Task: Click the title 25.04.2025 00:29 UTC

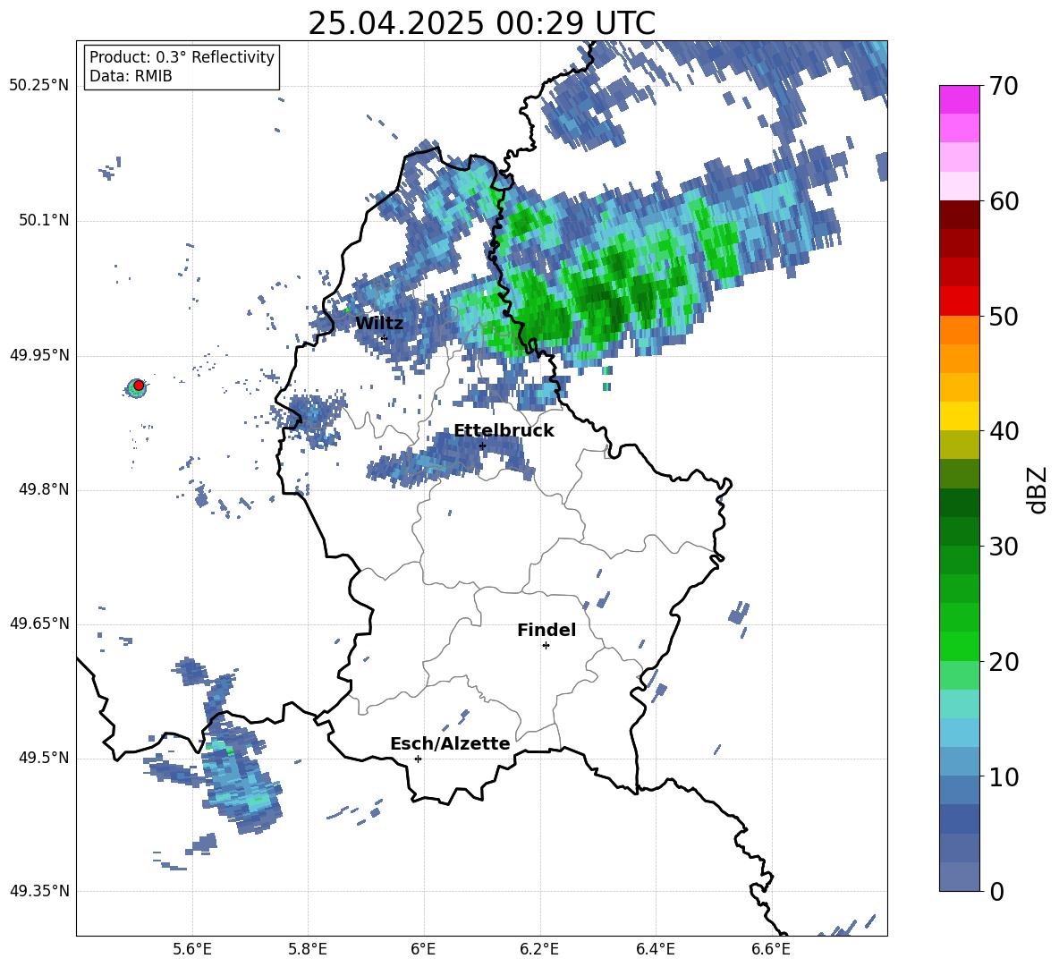Action: pos(481,23)
